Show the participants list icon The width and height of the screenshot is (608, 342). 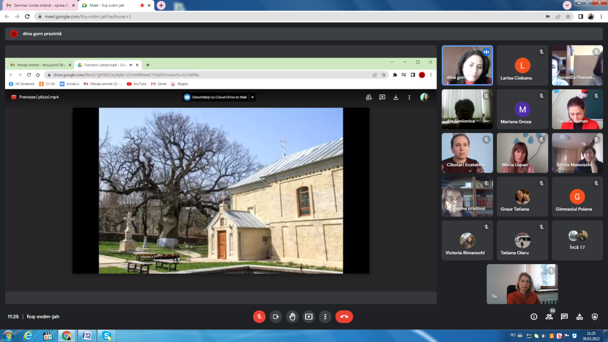(x=549, y=316)
